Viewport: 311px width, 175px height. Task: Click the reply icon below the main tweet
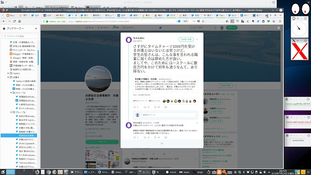[135, 107]
